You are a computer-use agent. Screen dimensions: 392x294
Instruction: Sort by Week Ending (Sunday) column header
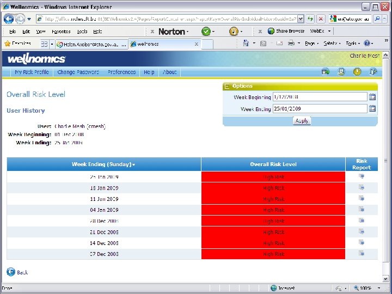pos(103,164)
